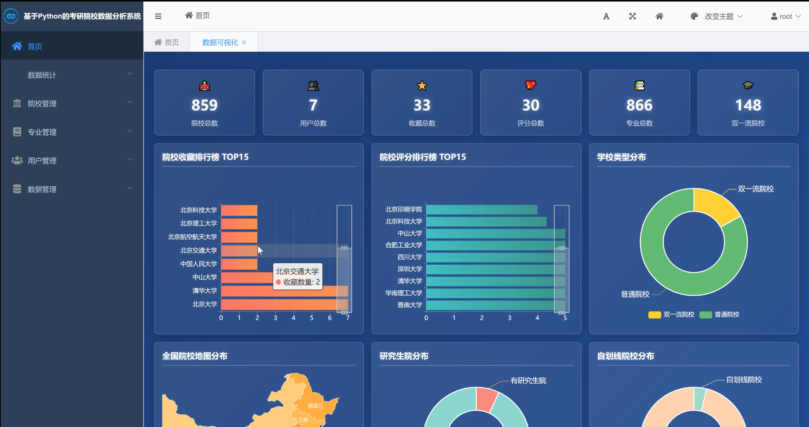Viewport: 809px width, 427px height.
Task: Click the sidebar 首页 house icon
Action: (x=17, y=46)
